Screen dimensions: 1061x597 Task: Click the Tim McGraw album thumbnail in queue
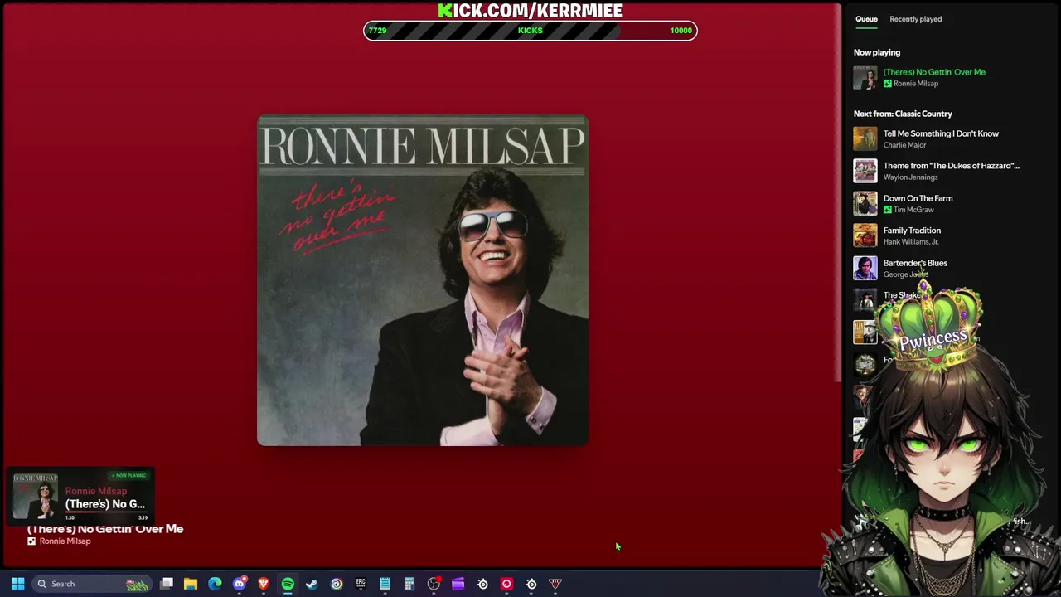865,203
